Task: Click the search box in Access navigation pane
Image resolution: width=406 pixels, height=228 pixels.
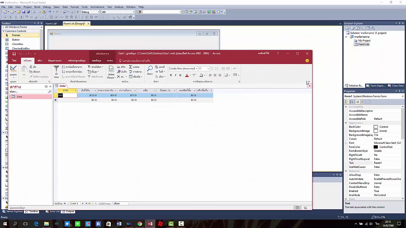Action: (x=29, y=92)
